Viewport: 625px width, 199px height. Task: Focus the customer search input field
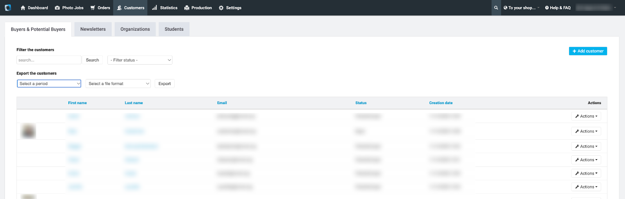pyautogui.click(x=49, y=60)
